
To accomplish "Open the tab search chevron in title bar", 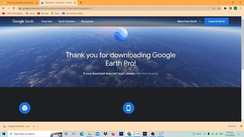I will coord(218,3).
